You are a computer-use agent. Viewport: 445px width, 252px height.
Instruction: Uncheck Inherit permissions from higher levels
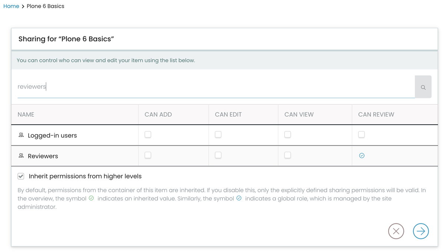[x=21, y=176]
